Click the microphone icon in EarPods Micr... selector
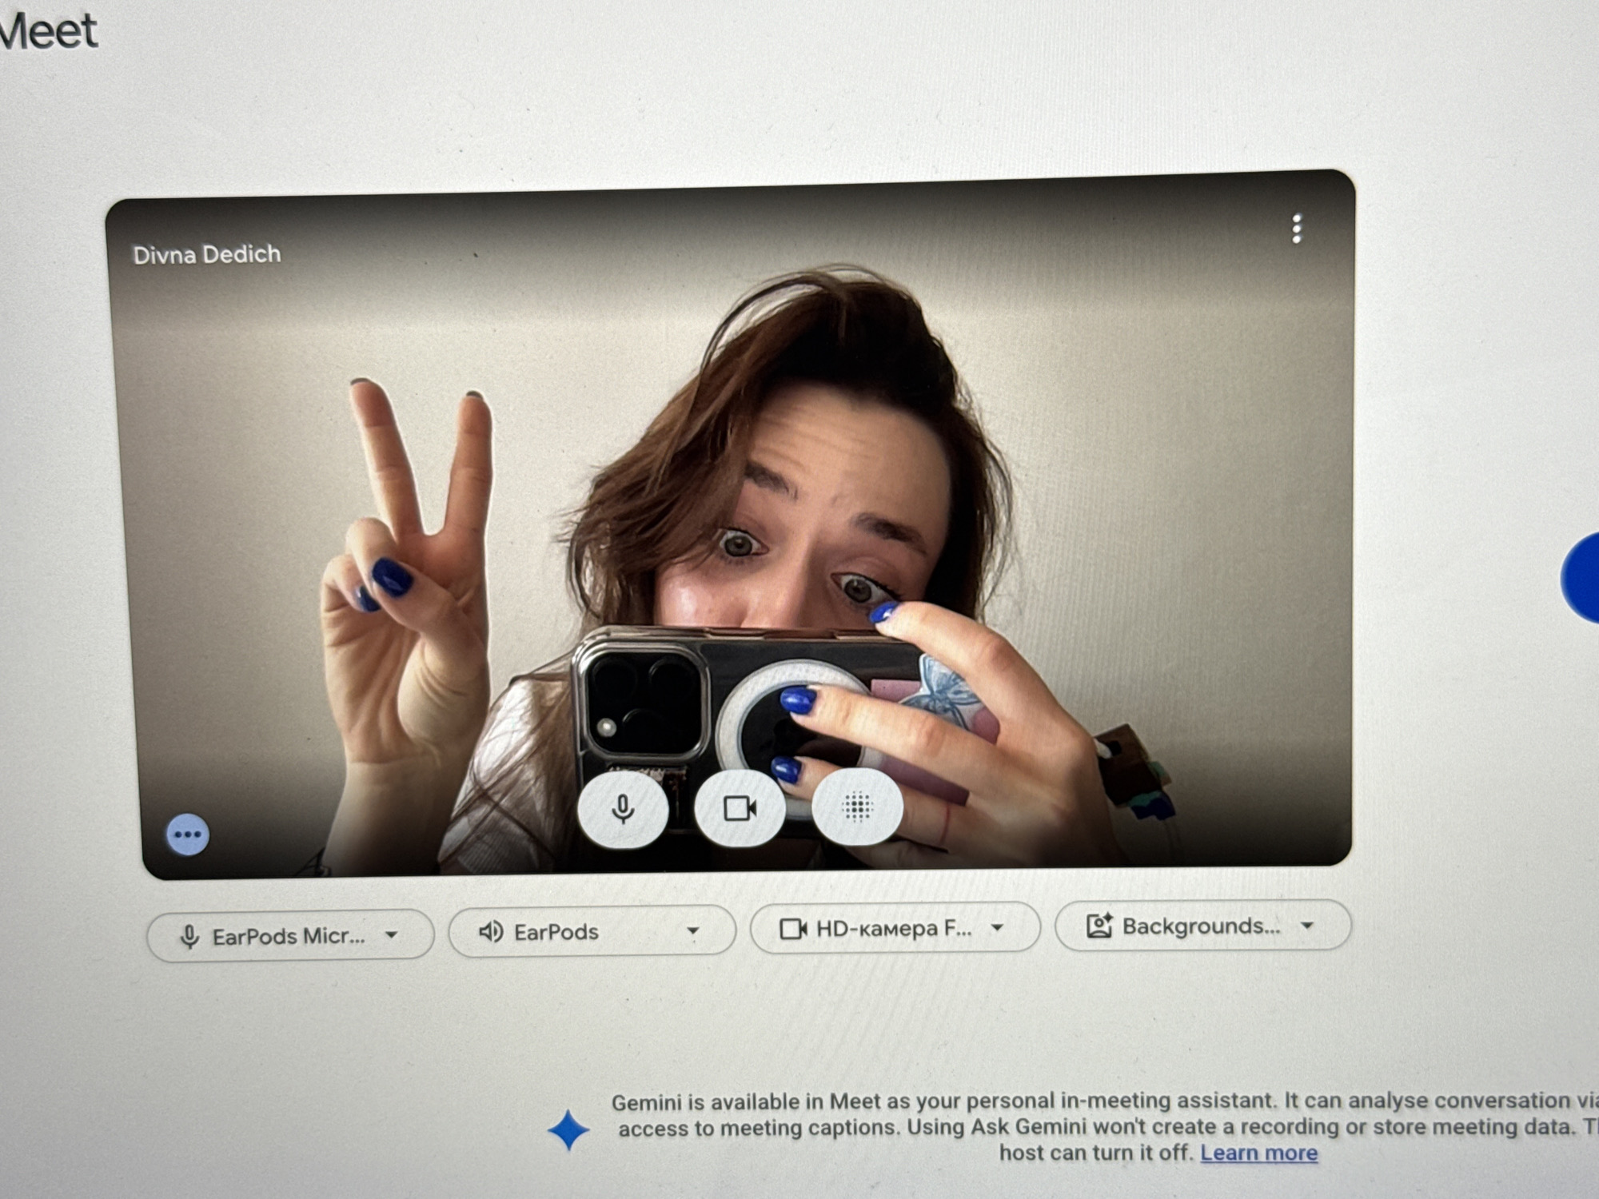This screenshot has width=1599, height=1199. pyautogui.click(x=189, y=937)
